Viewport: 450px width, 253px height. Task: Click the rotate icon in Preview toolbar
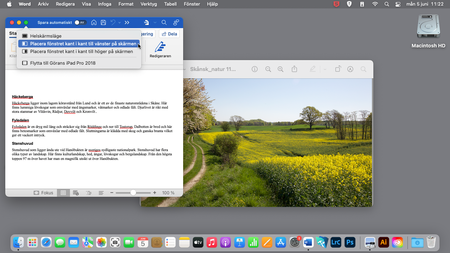(x=338, y=69)
